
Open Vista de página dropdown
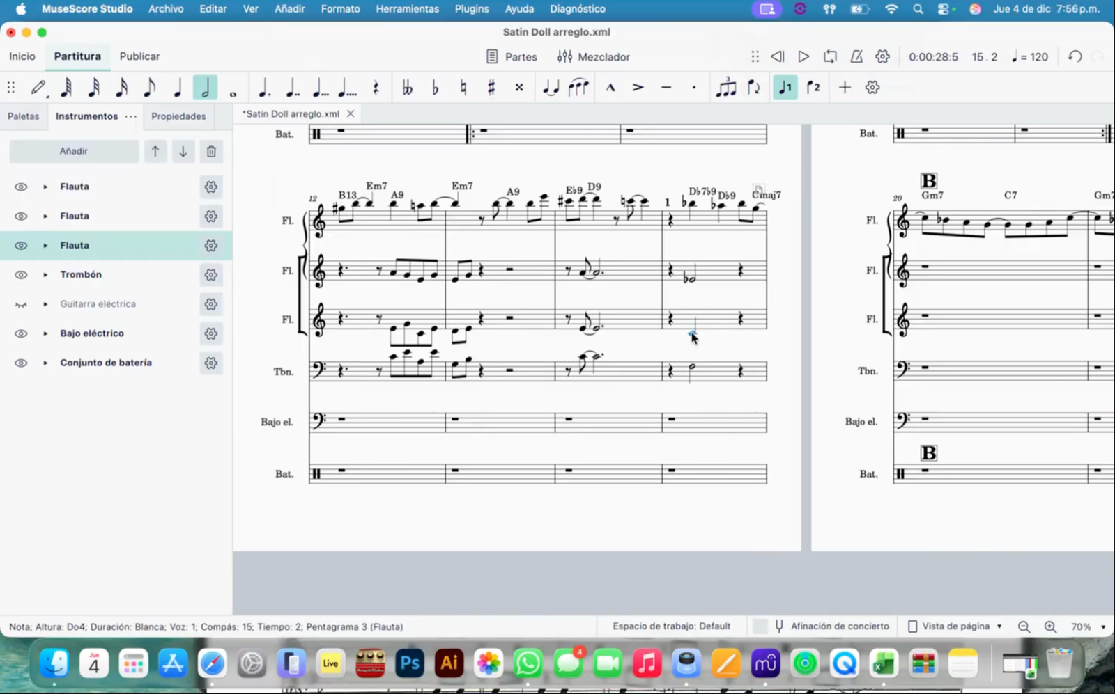coord(955,626)
